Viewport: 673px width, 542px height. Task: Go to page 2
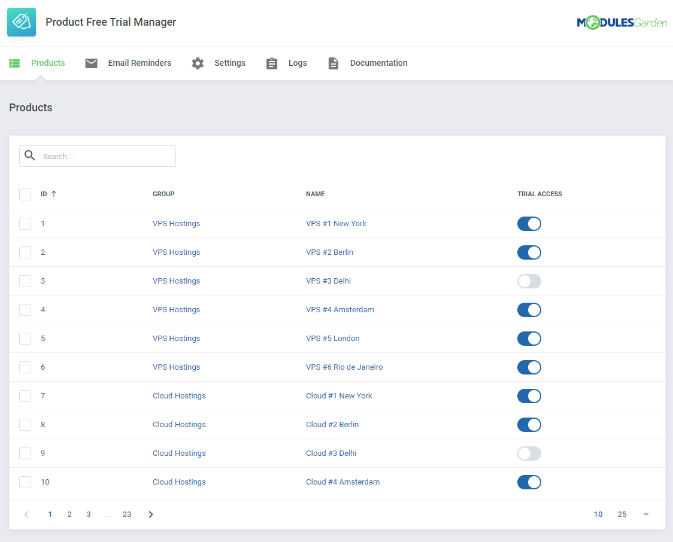(69, 514)
